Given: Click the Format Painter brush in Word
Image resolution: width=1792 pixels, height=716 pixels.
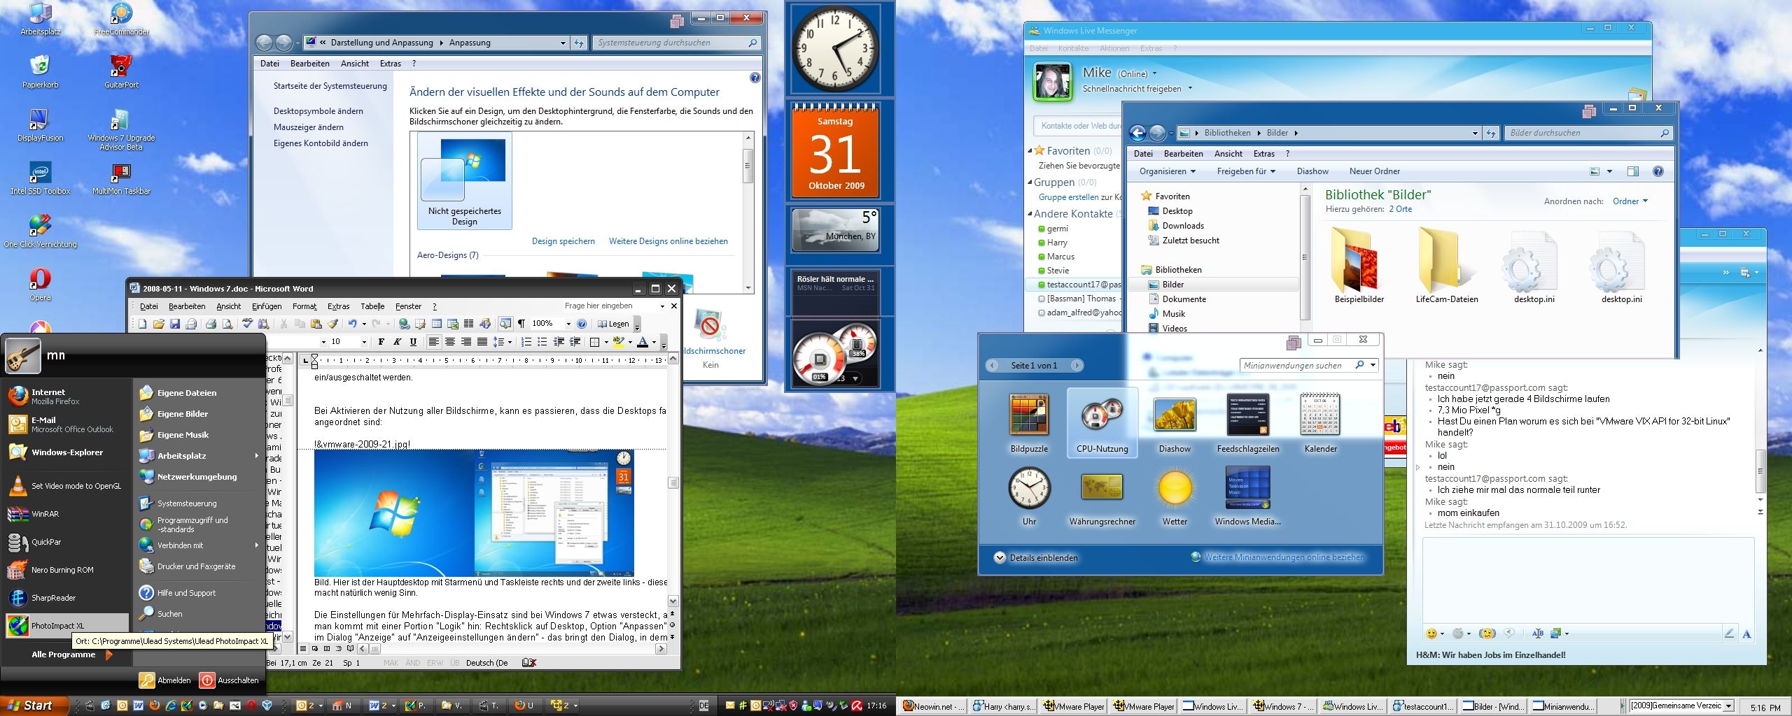Looking at the screenshot, I should pyautogui.click(x=332, y=324).
